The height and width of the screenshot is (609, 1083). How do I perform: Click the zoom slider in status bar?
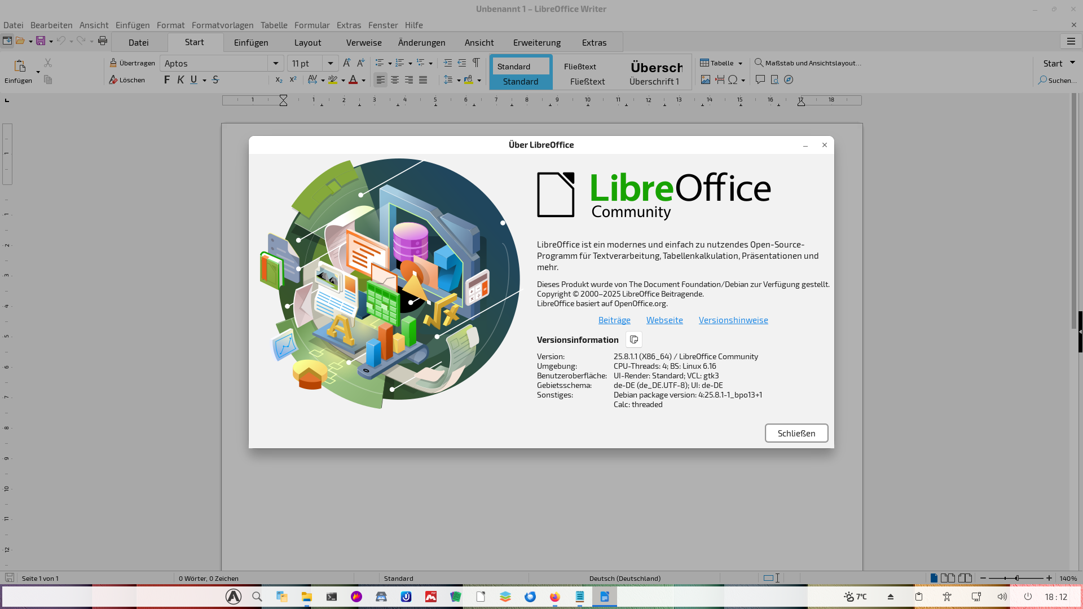[1016, 578]
